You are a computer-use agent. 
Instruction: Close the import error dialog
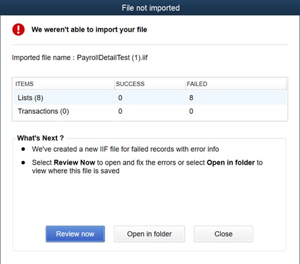click(x=223, y=234)
